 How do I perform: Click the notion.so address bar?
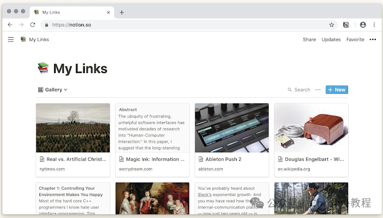[190, 25]
